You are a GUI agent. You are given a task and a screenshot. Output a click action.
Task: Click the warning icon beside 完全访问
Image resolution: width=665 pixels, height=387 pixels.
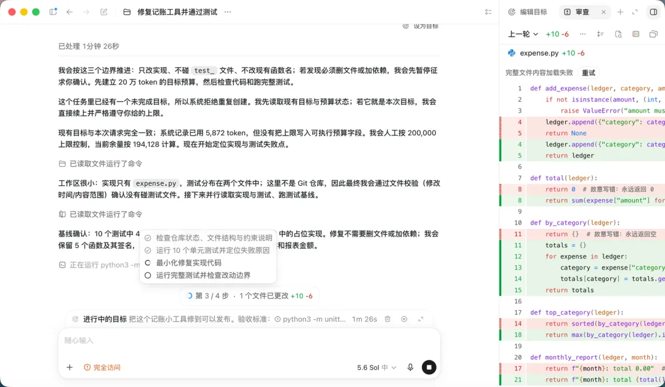click(x=87, y=367)
